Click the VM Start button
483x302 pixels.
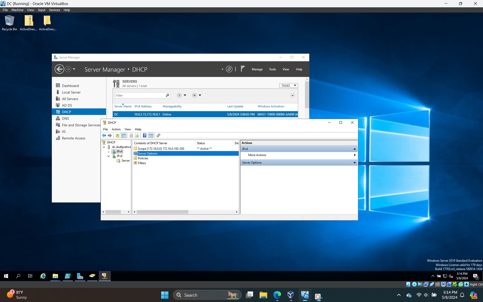pos(6,276)
